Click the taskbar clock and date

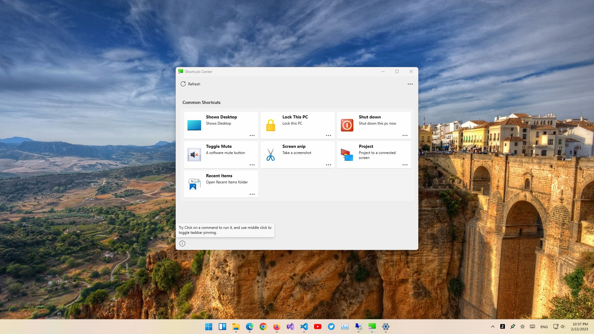pos(580,327)
